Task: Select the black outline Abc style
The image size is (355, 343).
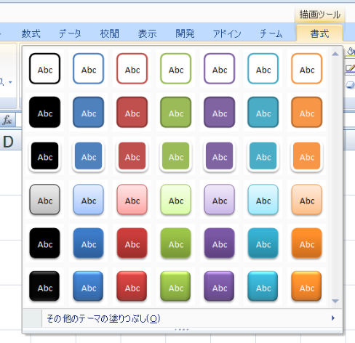Action: tap(44, 68)
